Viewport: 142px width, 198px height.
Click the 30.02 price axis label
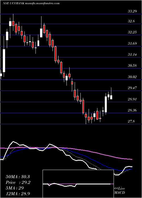(132, 77)
